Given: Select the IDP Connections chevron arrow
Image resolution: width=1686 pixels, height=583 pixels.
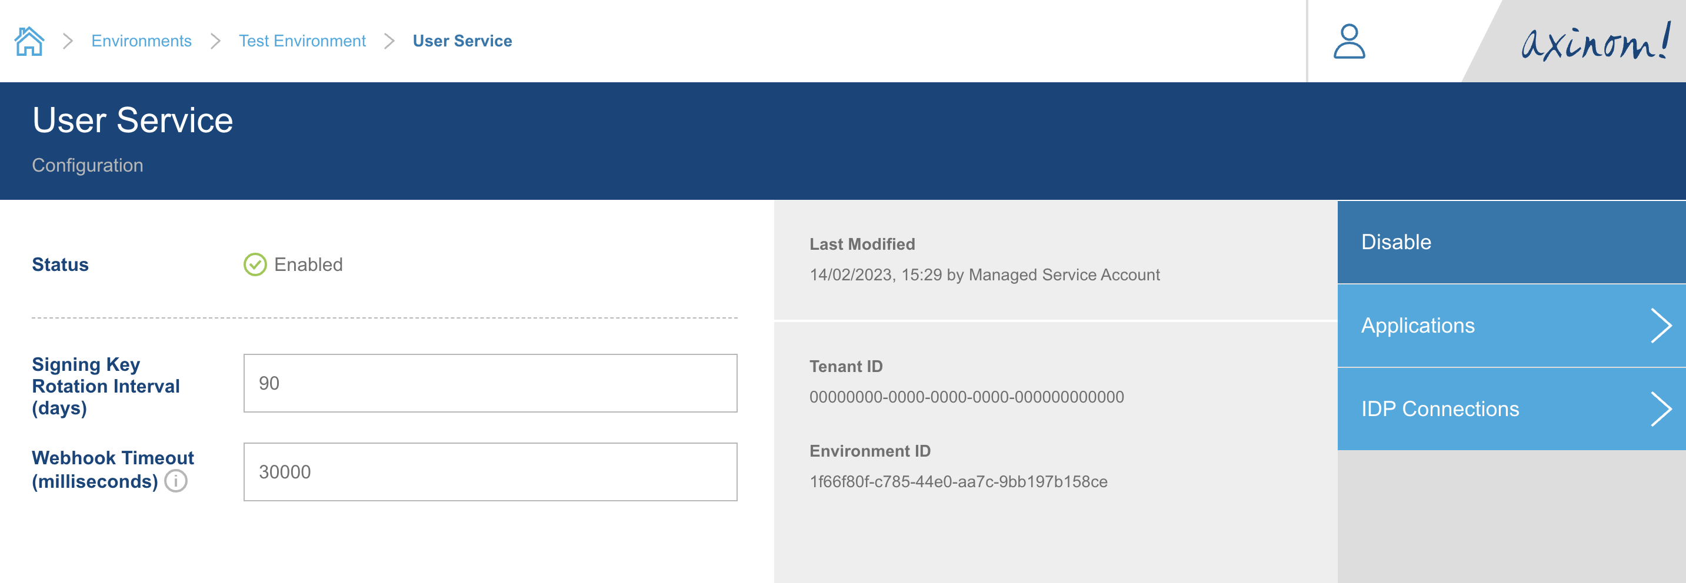Looking at the screenshot, I should coord(1661,408).
